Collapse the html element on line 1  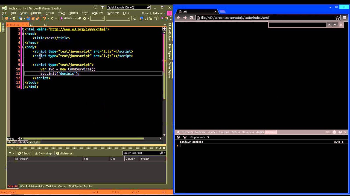coord(23,29)
